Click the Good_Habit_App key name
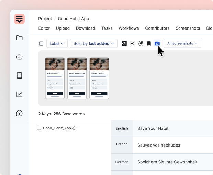This screenshot has height=175, width=213. tap(57, 128)
